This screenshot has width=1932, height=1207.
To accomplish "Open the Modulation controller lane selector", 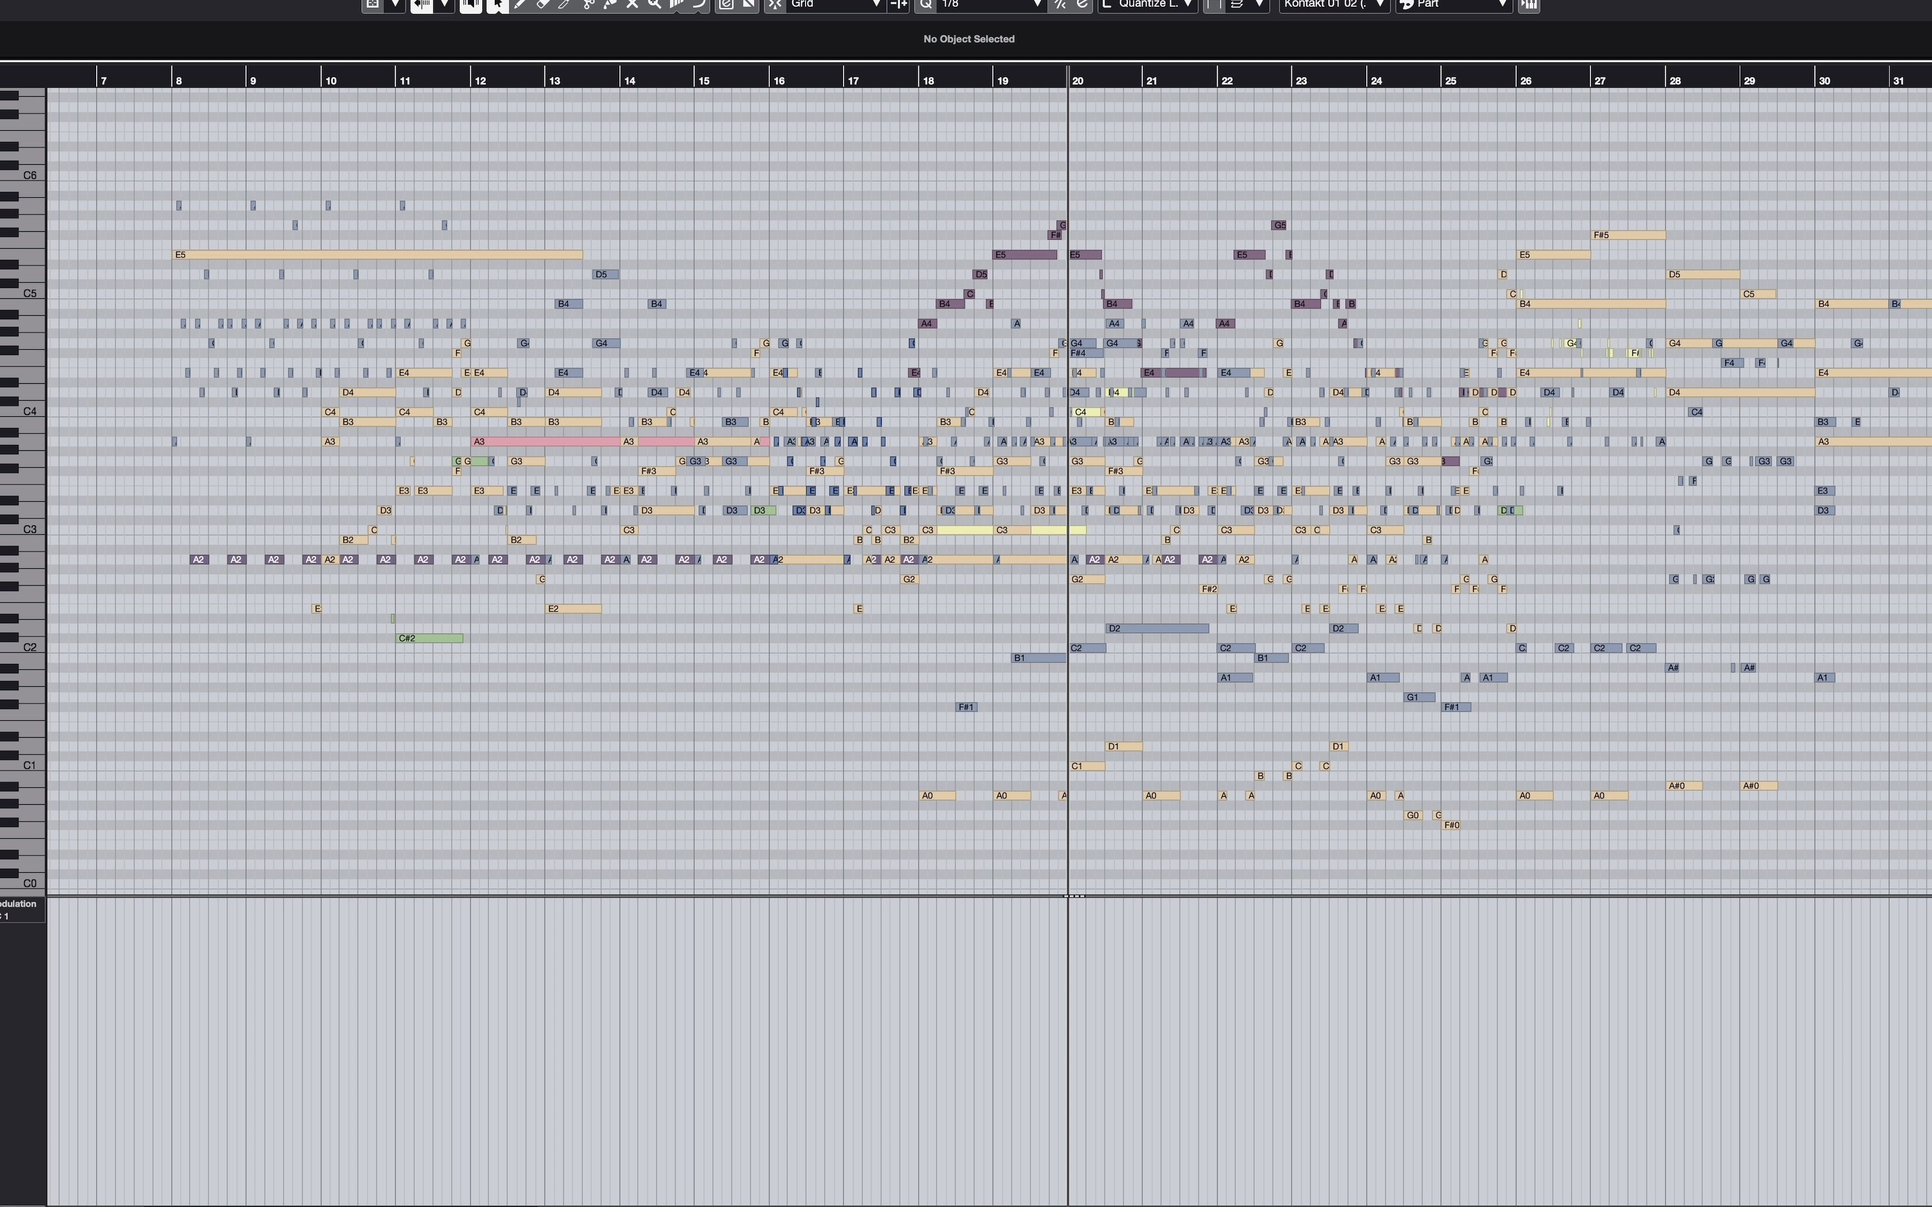I will pyautogui.click(x=22, y=909).
